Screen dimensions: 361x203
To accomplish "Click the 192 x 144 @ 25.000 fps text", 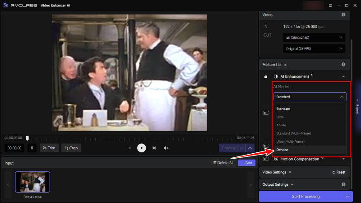I will (303, 27).
